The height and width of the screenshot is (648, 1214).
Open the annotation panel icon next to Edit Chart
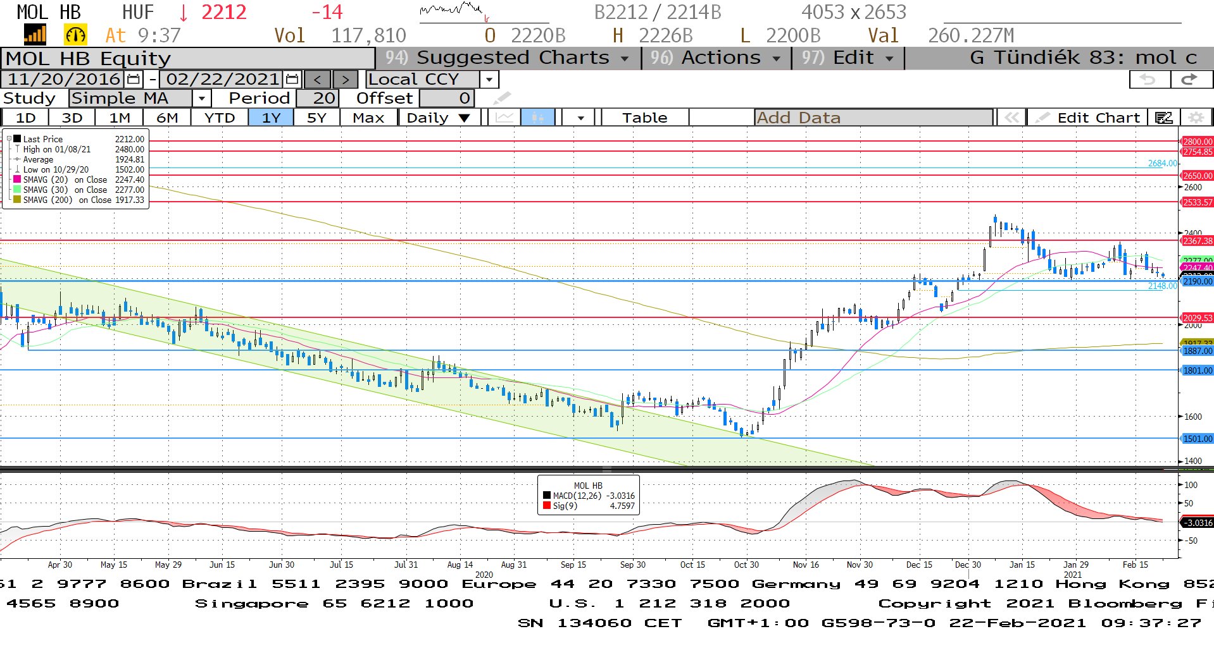[1163, 118]
